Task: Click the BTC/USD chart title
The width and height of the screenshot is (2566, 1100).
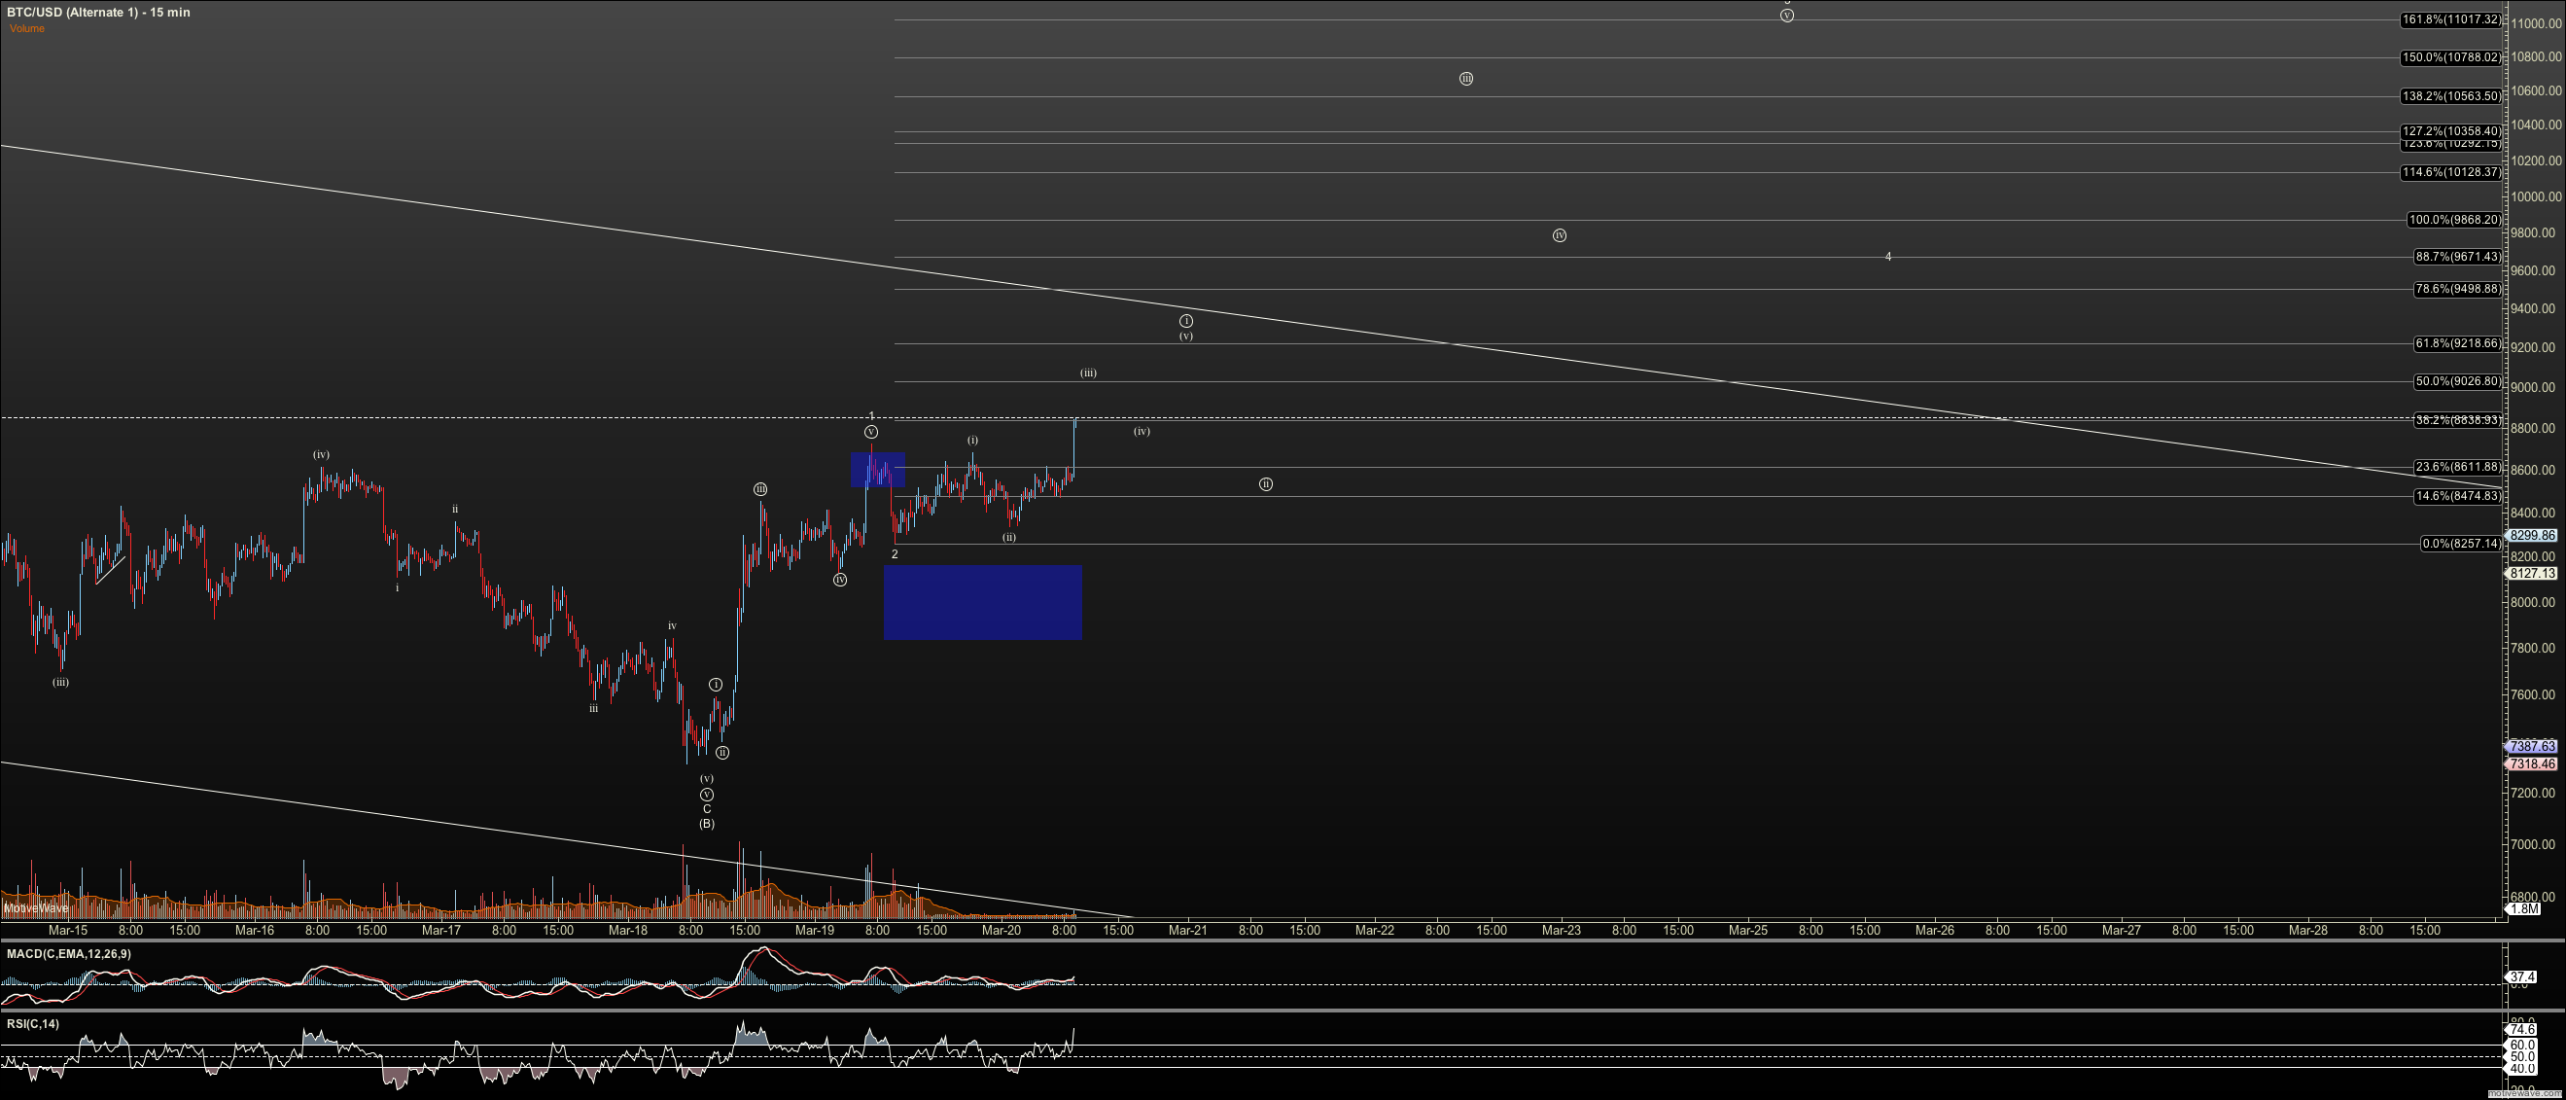Action: (97, 12)
